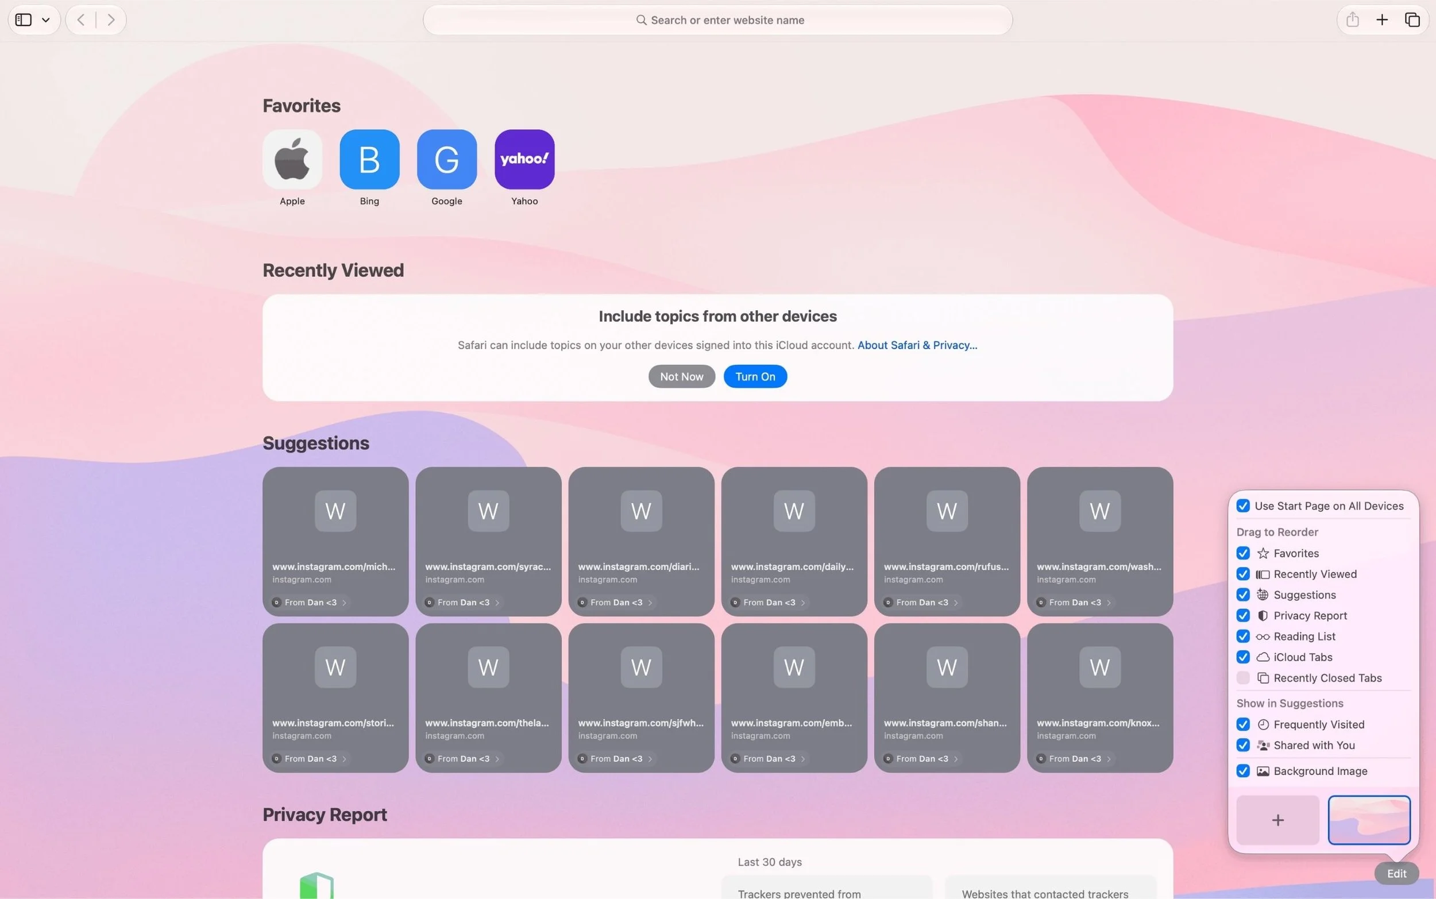The height and width of the screenshot is (899, 1436).
Task: Expand From Dan <3 on instagram.com/stori... card
Action: coord(310,759)
